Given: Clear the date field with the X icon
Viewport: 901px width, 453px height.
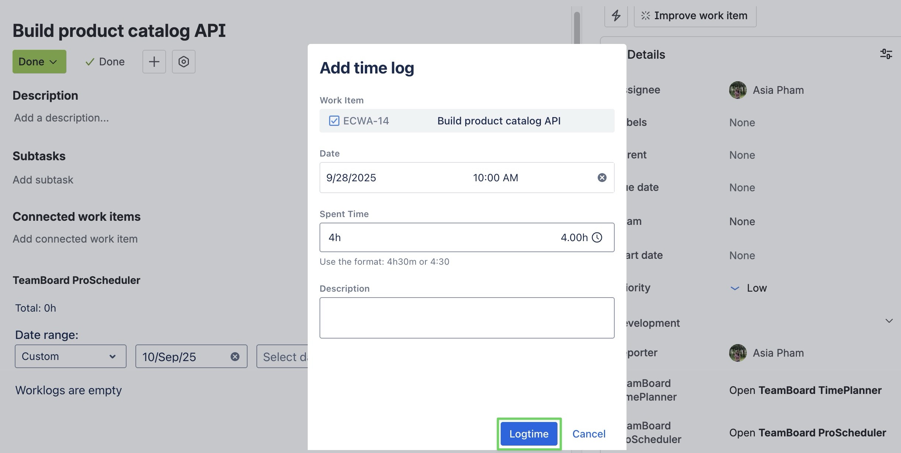Looking at the screenshot, I should click(602, 178).
